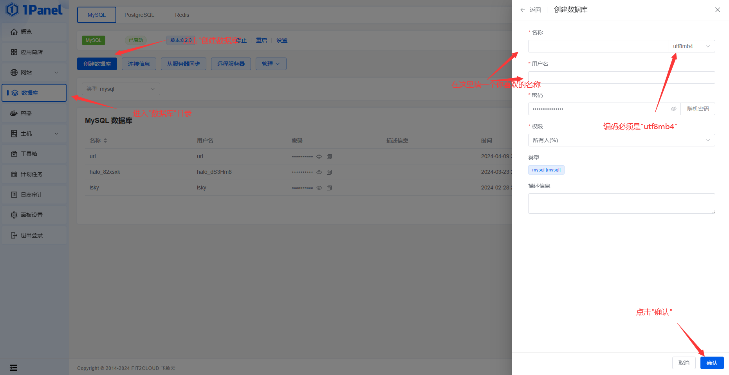Open Panel Settings gear item

[x=34, y=215]
